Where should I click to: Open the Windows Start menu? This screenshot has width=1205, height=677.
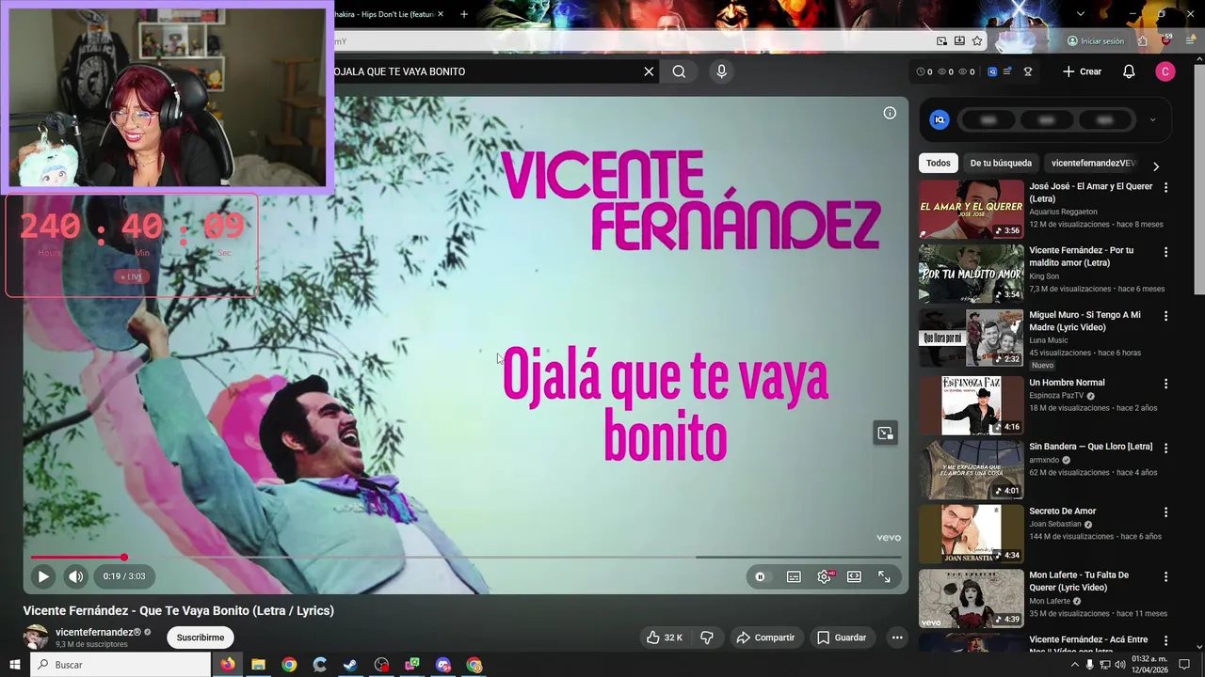[x=15, y=665]
